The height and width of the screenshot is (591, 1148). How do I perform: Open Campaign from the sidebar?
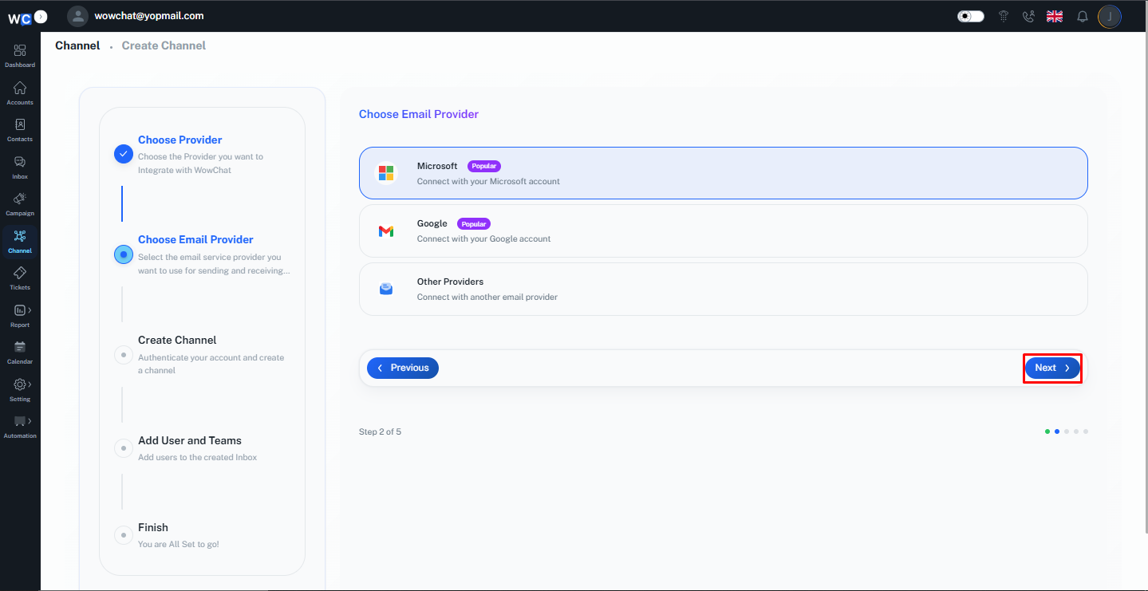20,199
